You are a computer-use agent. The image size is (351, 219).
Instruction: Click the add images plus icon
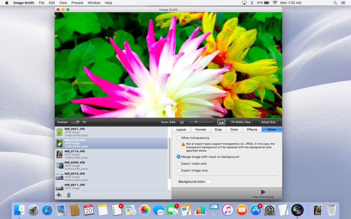pyautogui.click(x=59, y=195)
